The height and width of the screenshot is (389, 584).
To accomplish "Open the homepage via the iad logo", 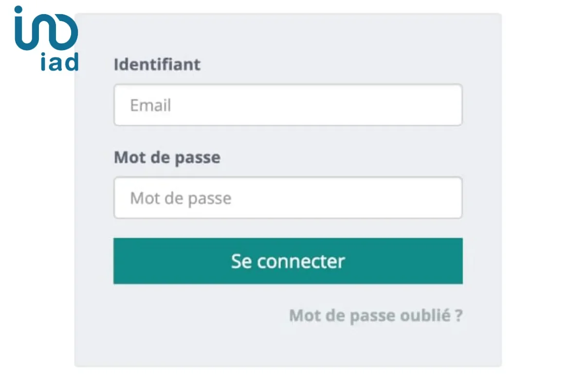I will pyautogui.click(x=46, y=39).
